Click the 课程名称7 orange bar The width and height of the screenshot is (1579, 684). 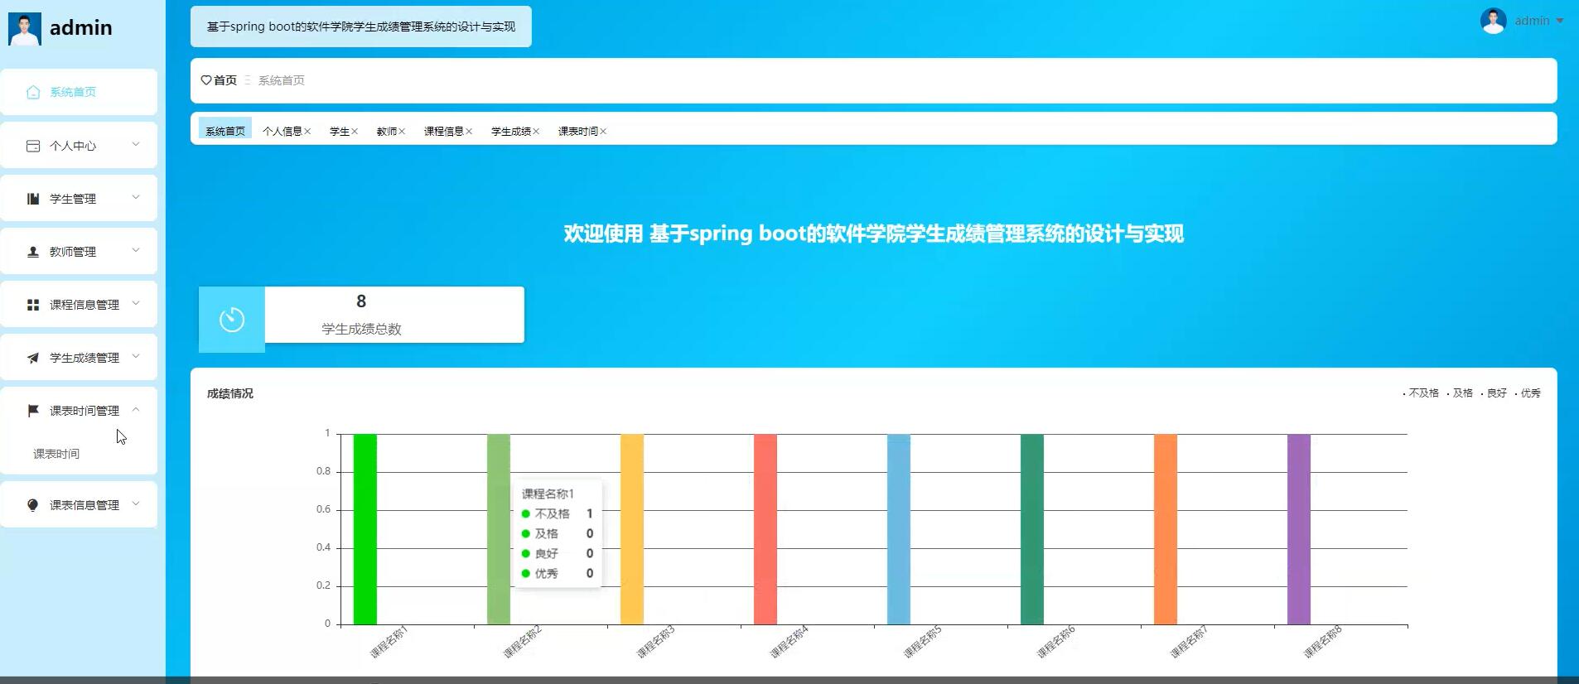tap(1166, 529)
